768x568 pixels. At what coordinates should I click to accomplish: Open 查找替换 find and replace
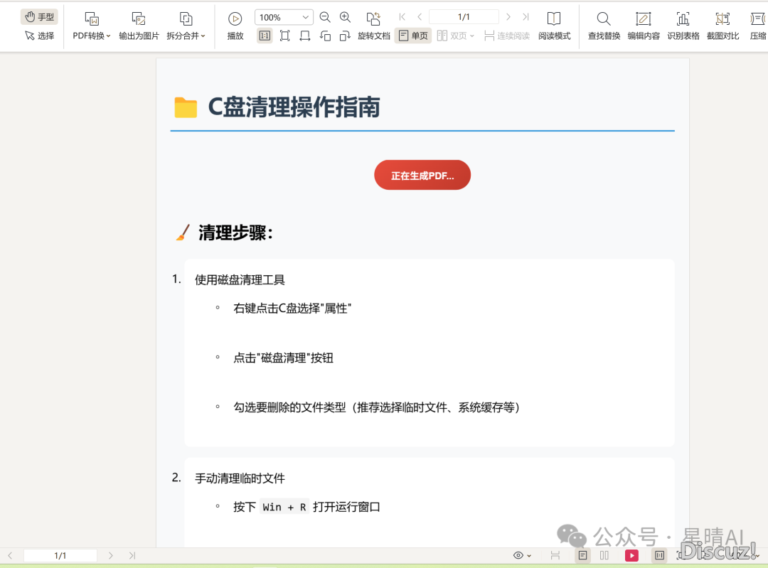(604, 26)
